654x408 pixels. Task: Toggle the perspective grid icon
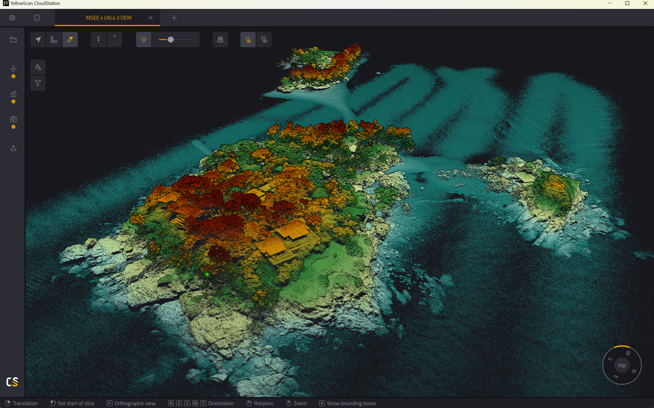(220, 40)
